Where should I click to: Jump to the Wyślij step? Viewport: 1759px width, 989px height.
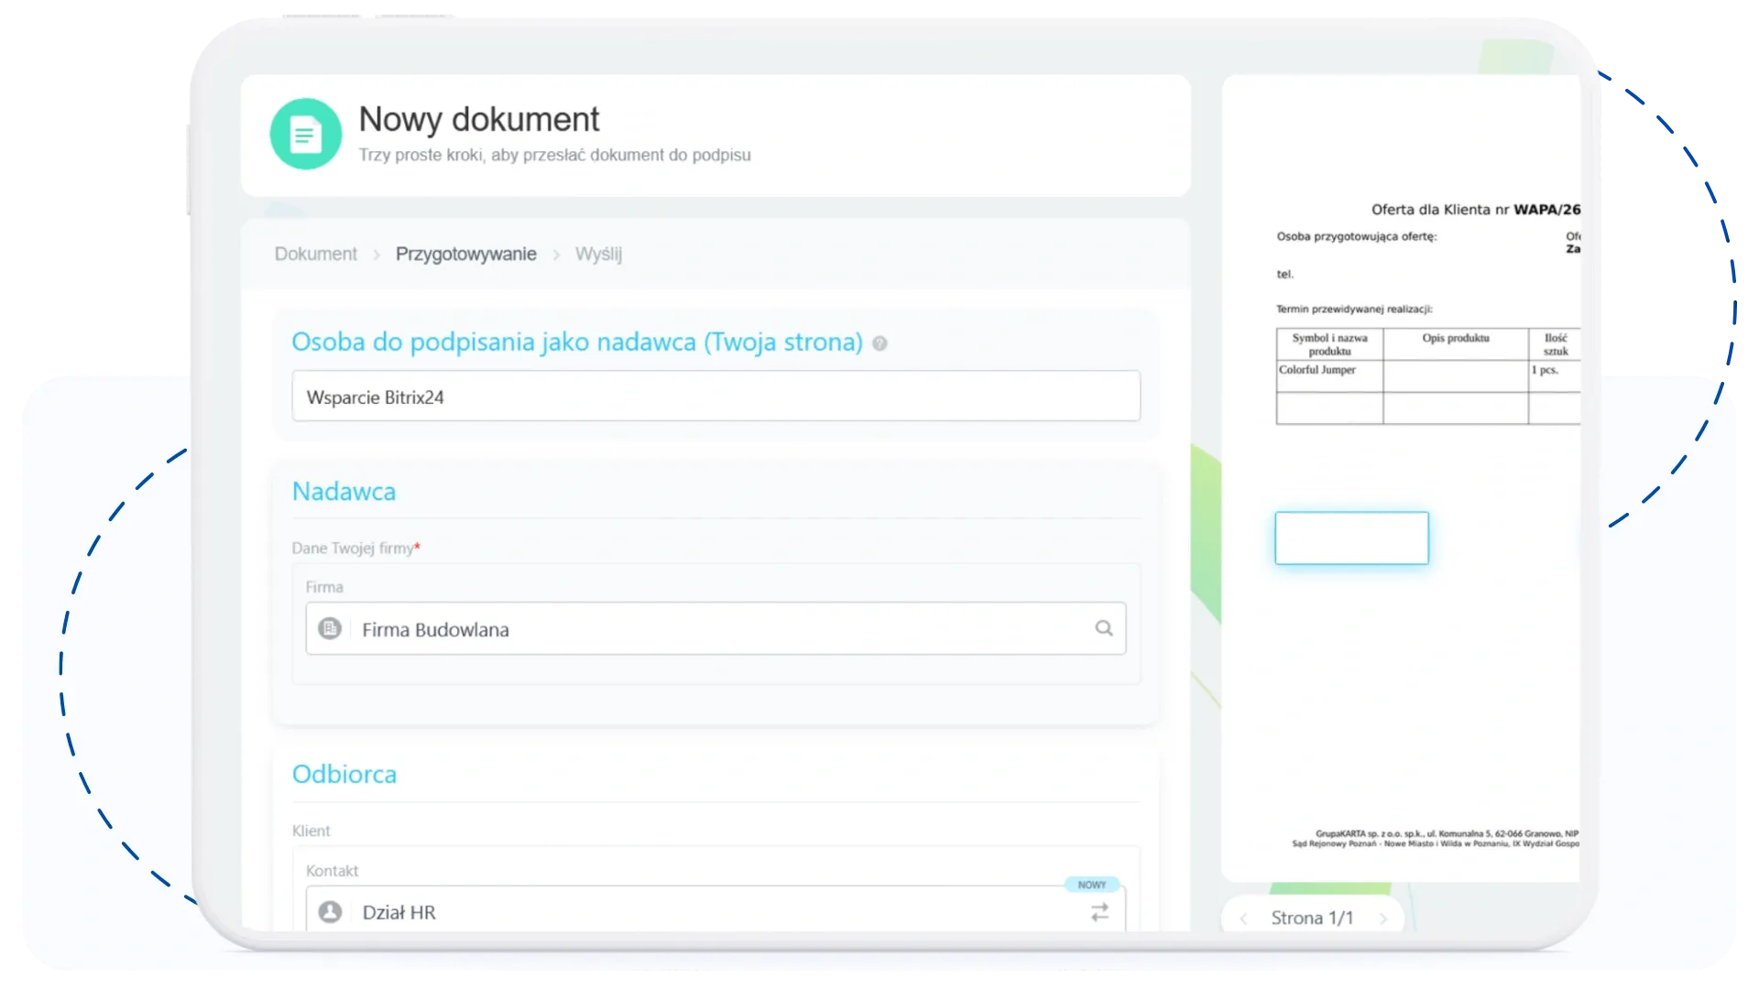[598, 255]
